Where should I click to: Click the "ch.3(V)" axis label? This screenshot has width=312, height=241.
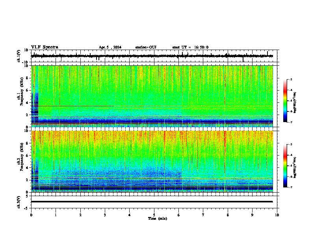pyautogui.click(x=19, y=202)
